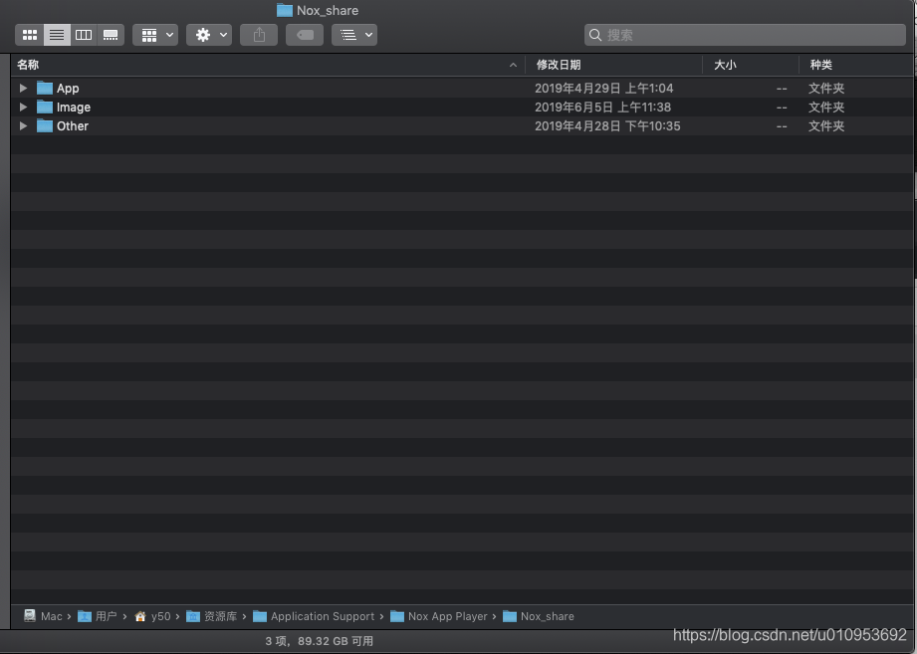
Task: Expand the App folder disclosure triangle
Action: [23, 88]
